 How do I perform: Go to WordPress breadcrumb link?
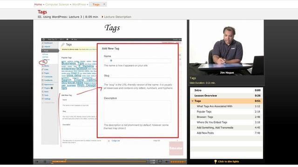(x=79, y=4)
